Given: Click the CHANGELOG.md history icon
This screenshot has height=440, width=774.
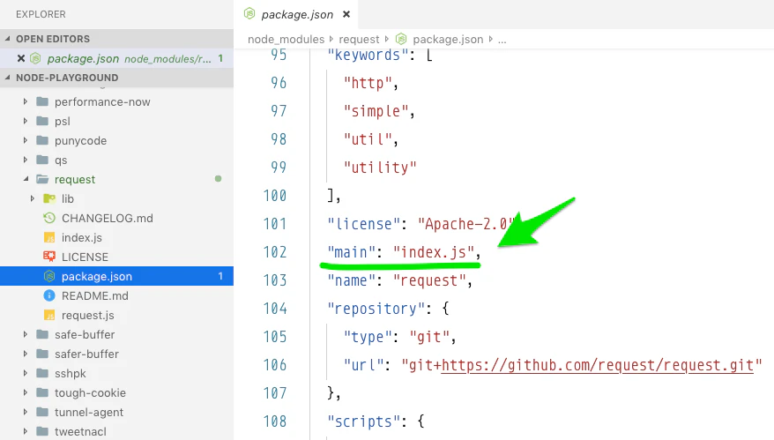Looking at the screenshot, I should [49, 218].
